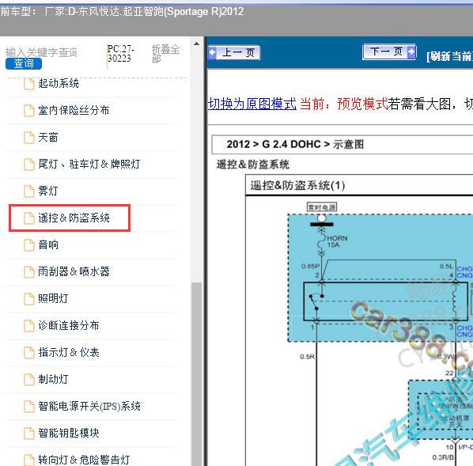The image size is (473, 466).
Task: Click the sidebar vertical scrollbar thumb
Action: tap(196, 373)
